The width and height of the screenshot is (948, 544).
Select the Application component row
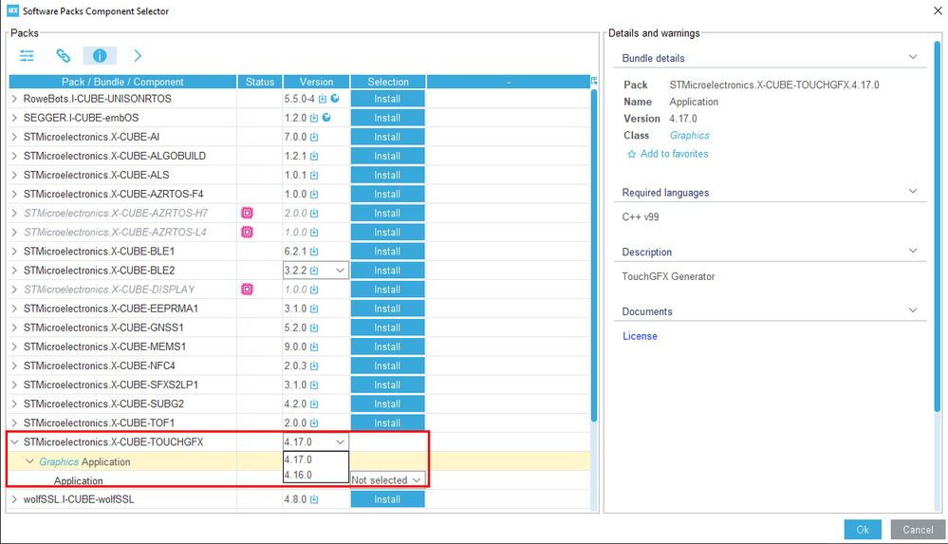click(x=78, y=480)
